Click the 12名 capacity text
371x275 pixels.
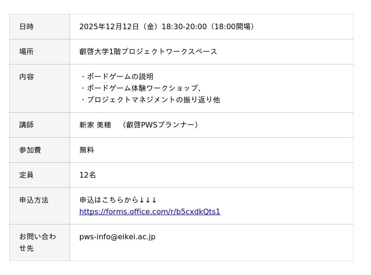click(88, 175)
